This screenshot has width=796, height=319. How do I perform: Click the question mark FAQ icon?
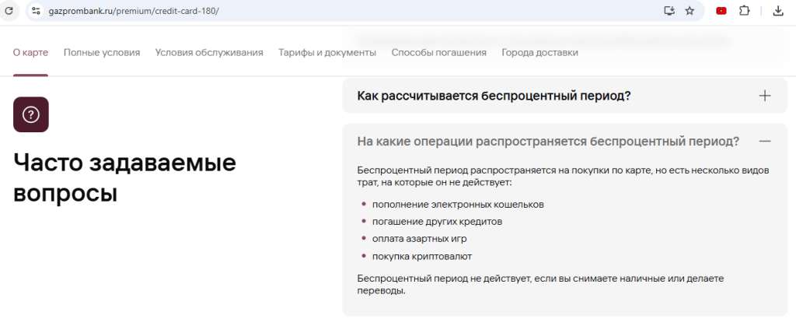click(x=31, y=114)
